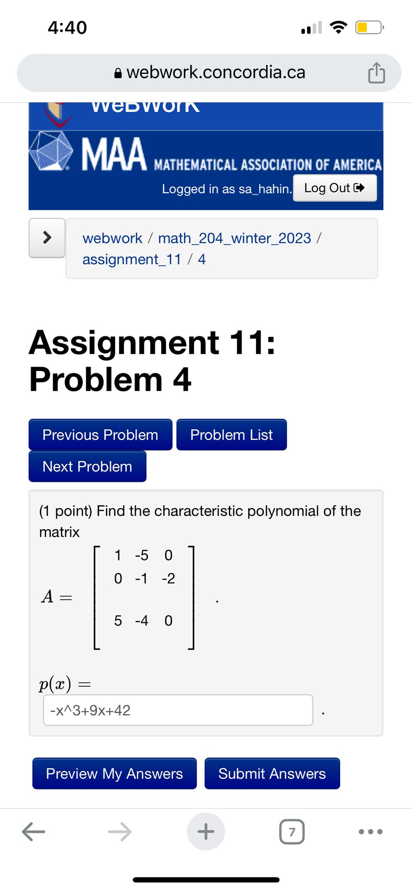Viewport: 412px width, 891px height.
Task: Open the tabs overview showing 7 tabs
Action: pos(292,831)
